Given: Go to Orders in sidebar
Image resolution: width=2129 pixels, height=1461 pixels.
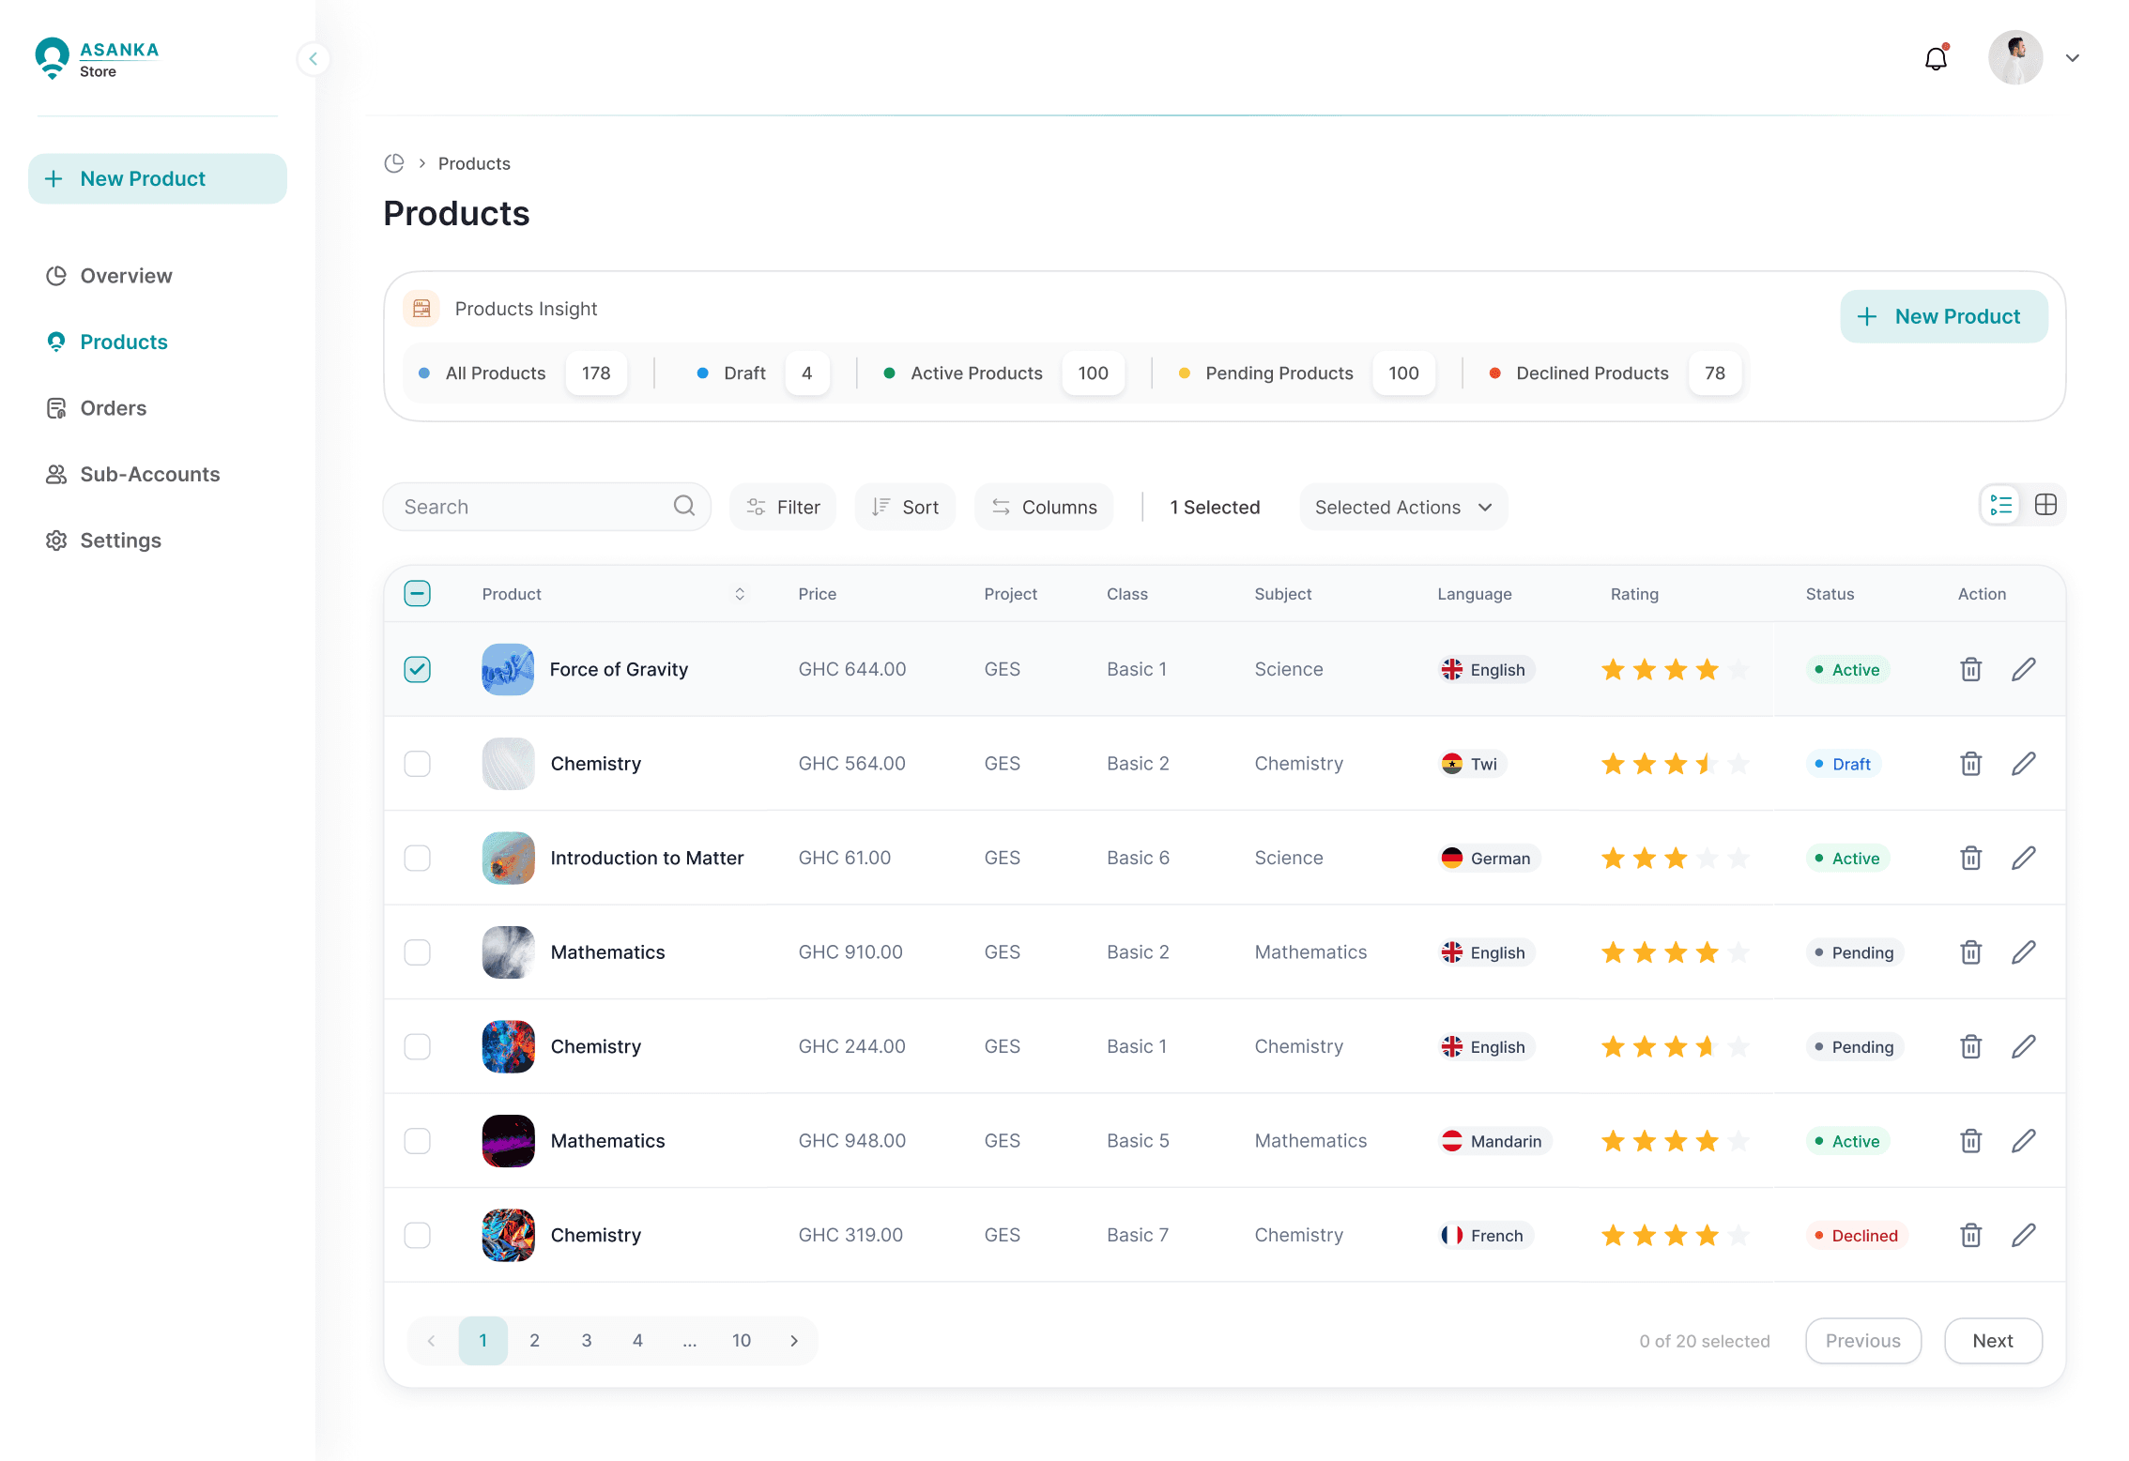Looking at the screenshot, I should (113, 408).
